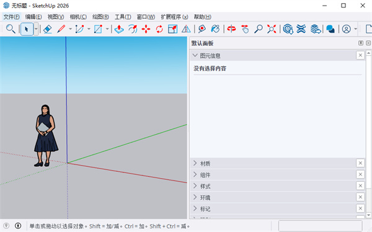Open the 视图 menu

[x=56, y=17]
